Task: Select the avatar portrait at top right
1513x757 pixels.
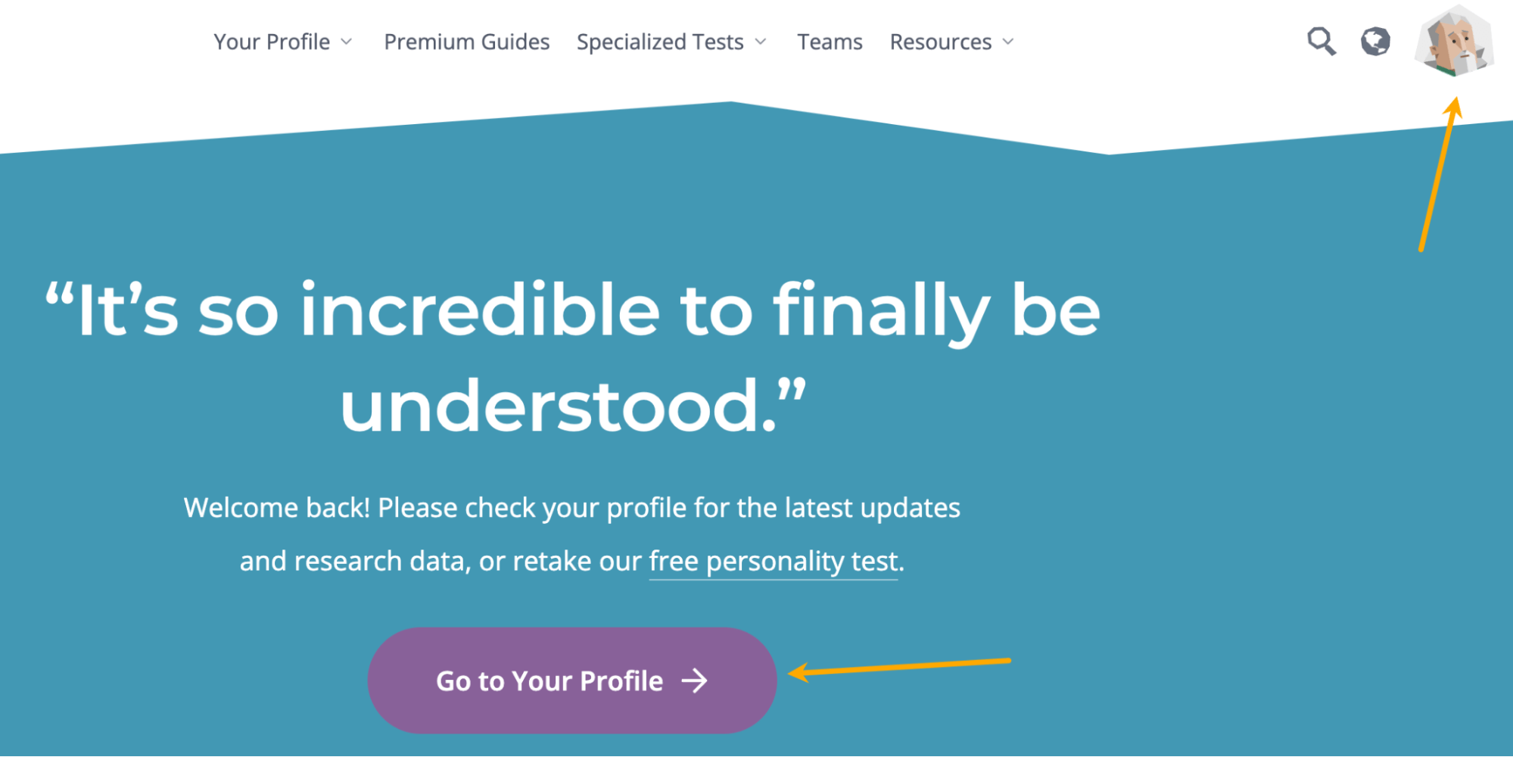Action: coord(1455,44)
